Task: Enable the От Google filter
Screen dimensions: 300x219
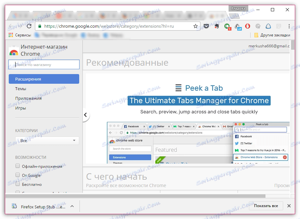Action: pyautogui.click(x=17, y=175)
